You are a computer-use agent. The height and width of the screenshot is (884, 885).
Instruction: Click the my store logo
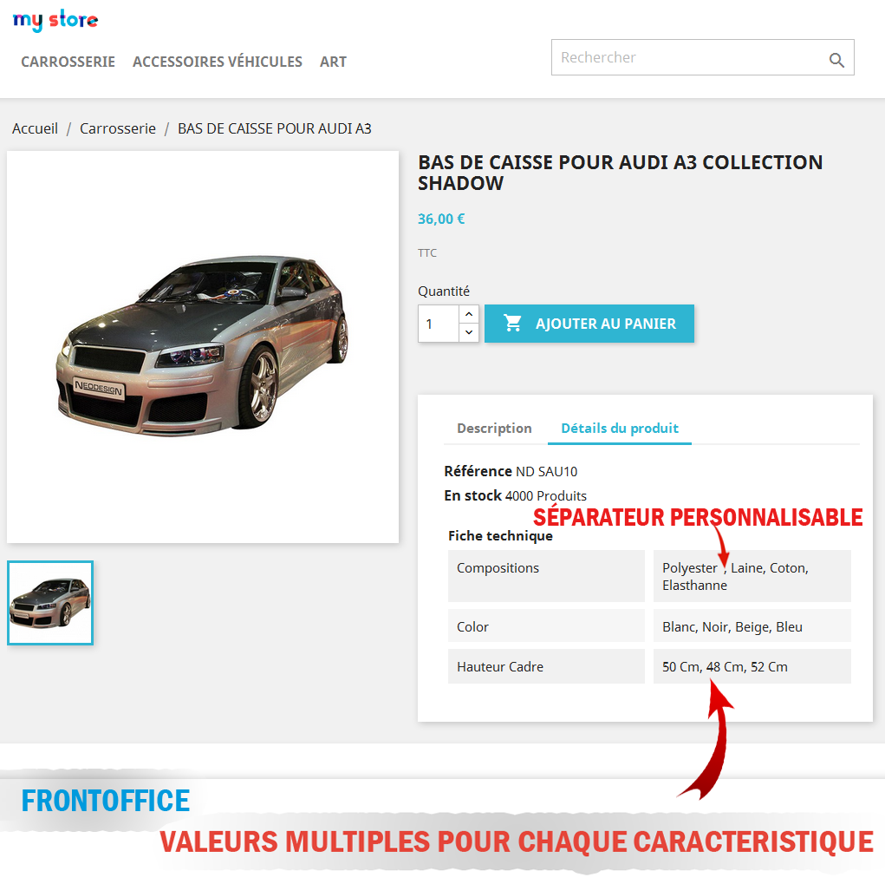(55, 21)
